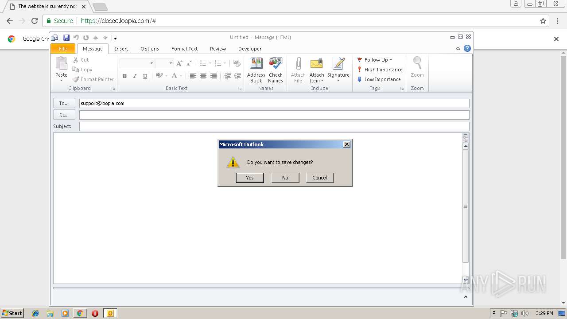
Task: Toggle High Importance tag
Action: click(380, 70)
